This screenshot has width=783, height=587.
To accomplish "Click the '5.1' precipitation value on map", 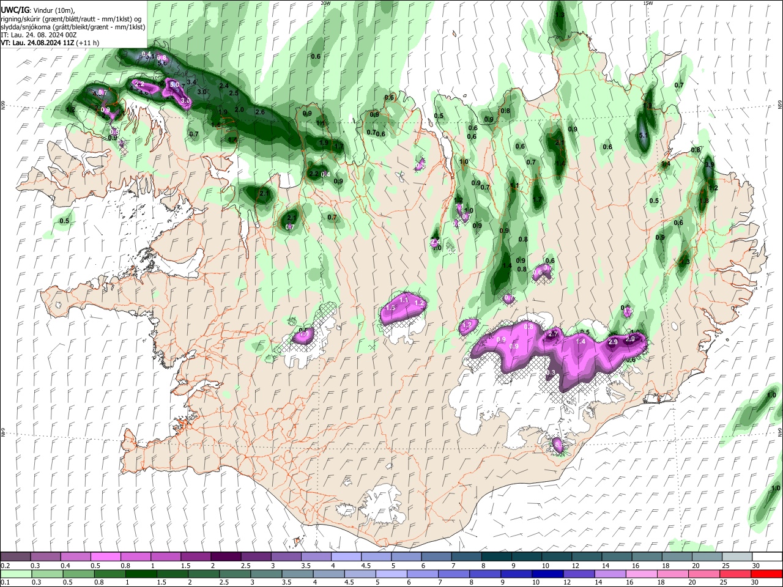I will (643, 135).
